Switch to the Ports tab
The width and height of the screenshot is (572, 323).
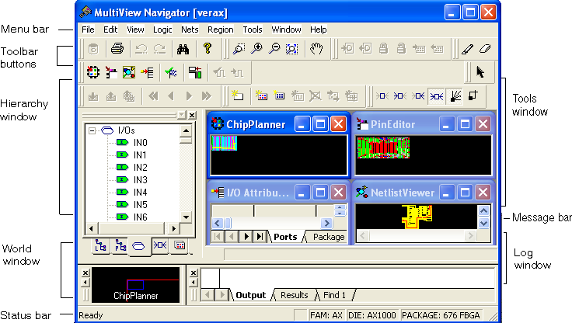[x=285, y=237]
